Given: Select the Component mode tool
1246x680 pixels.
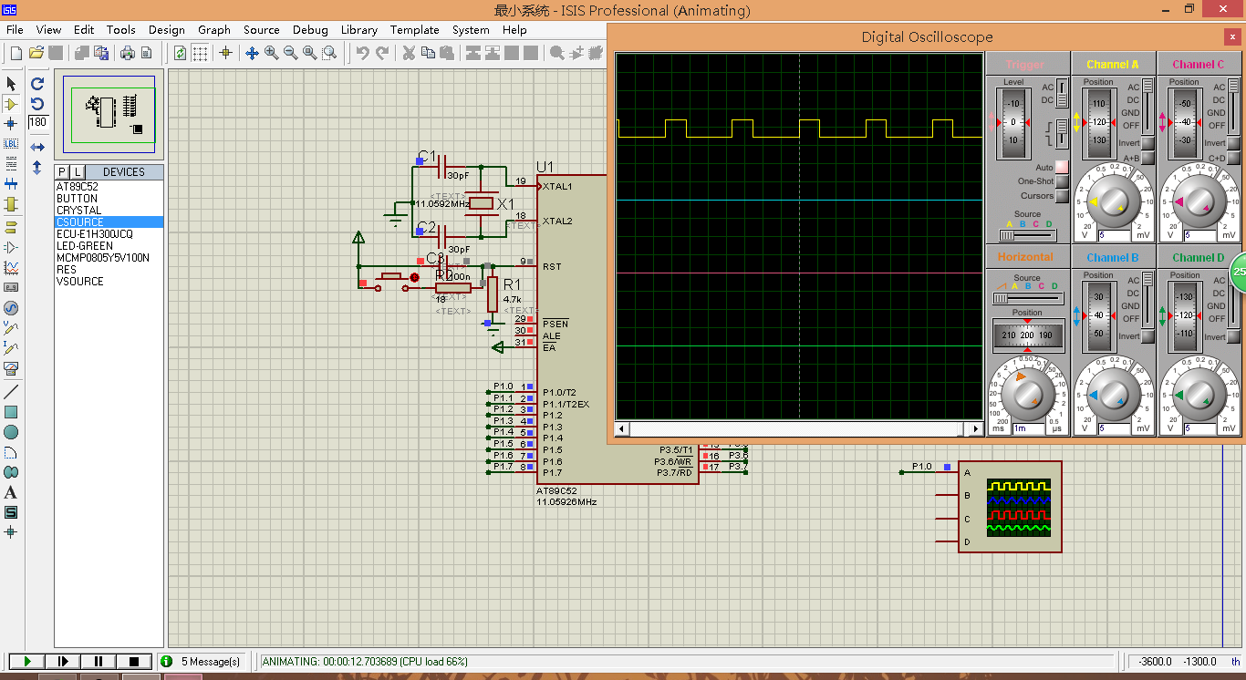Looking at the screenshot, I should [x=11, y=104].
